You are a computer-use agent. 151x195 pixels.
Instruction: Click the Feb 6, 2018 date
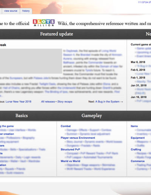pyautogui.click(x=138, y=70)
